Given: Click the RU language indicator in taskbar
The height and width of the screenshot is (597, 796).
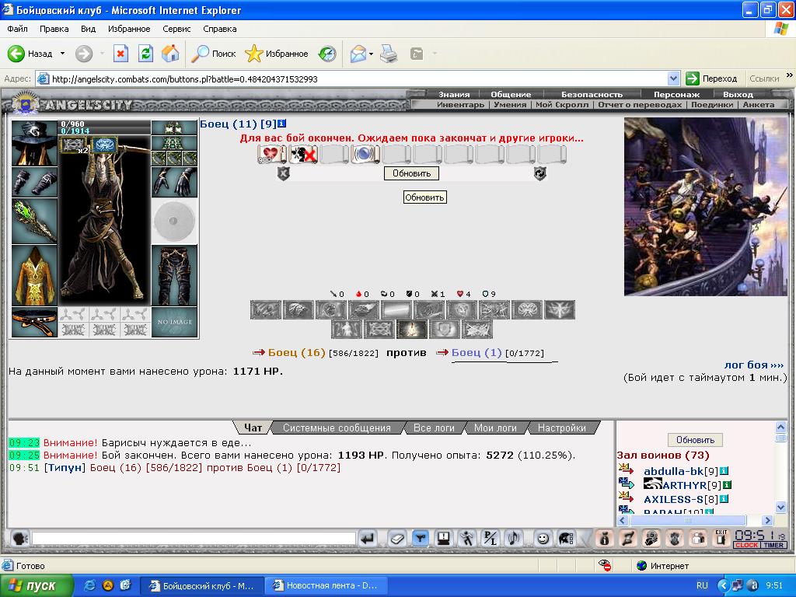Looking at the screenshot, I should [702, 585].
